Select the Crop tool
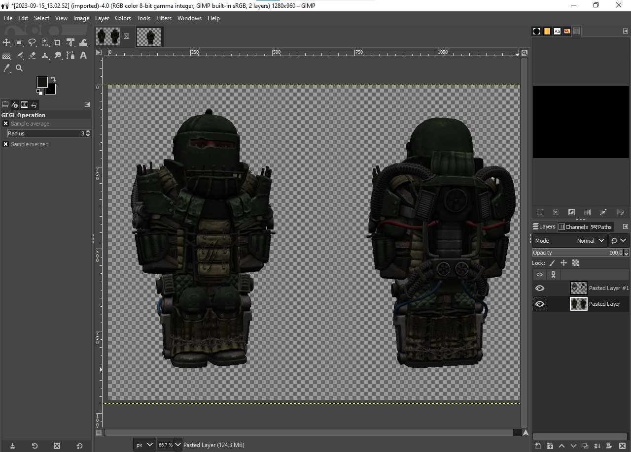 click(58, 43)
